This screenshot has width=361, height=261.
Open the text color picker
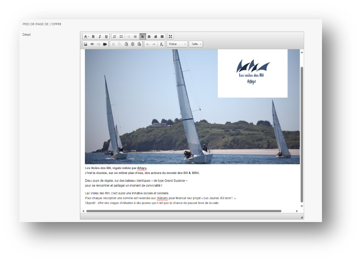click(x=86, y=37)
